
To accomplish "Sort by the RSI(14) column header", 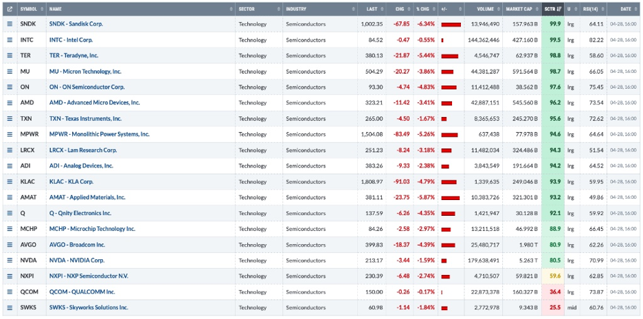I will 594,9.
